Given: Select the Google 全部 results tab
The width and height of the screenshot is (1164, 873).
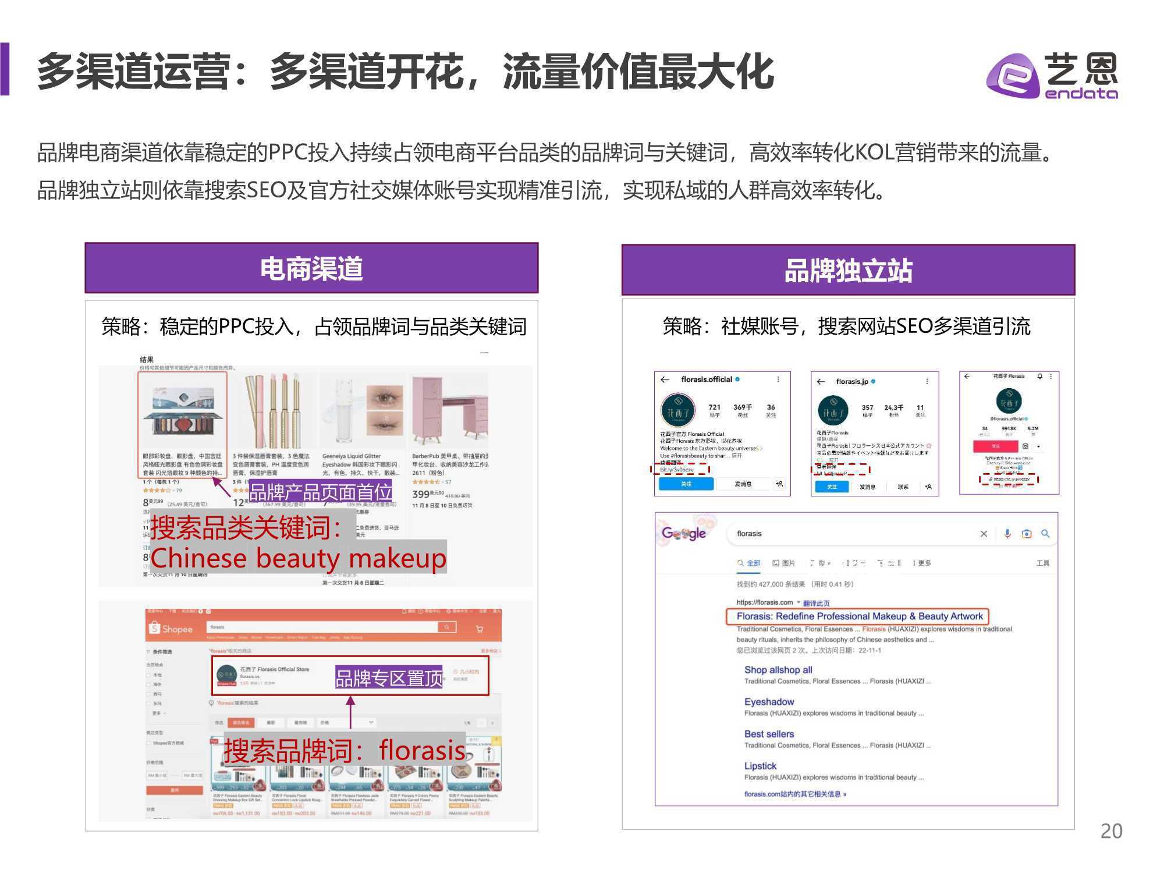Looking at the screenshot, I should point(748,563).
